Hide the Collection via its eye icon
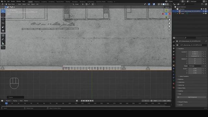This screenshot has height=117, width=208. [204, 9]
